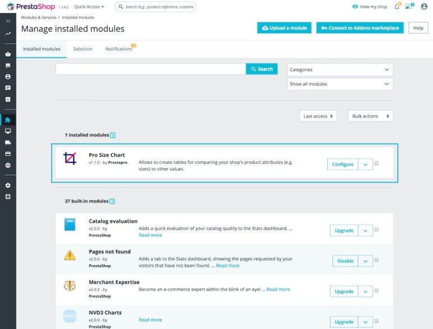Focus the module search input field
The height and width of the screenshot is (329, 433).
(x=151, y=69)
